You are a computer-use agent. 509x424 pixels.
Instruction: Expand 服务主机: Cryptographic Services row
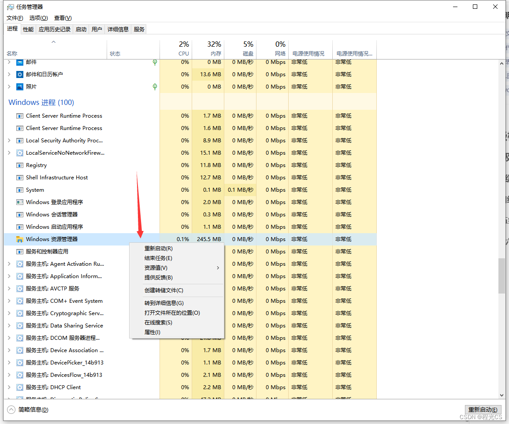pos(9,313)
